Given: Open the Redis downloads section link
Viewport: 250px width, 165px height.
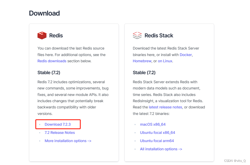Looking at the screenshot, I should [52, 61].
